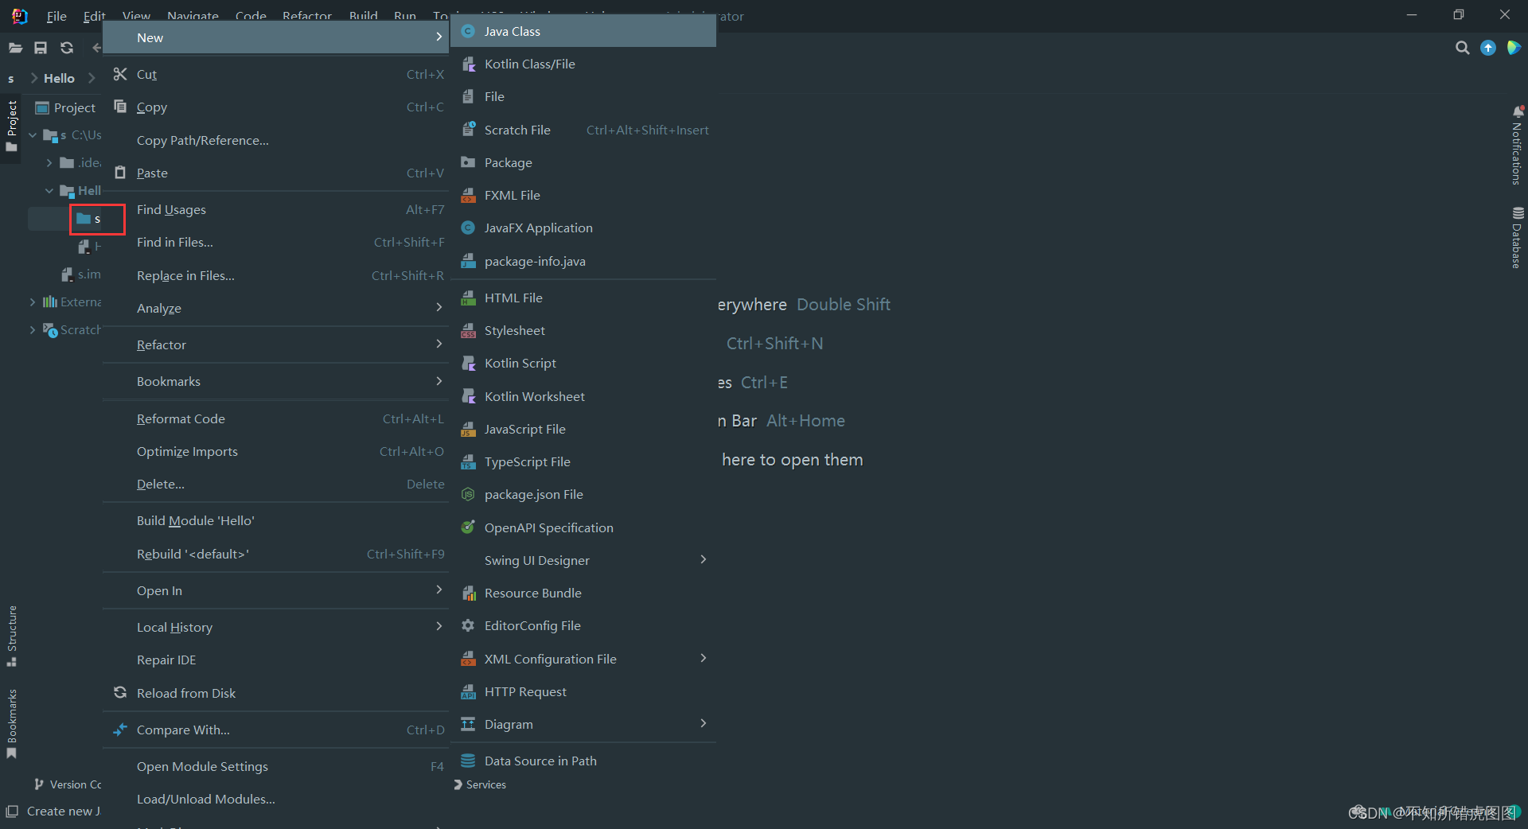Expand the Analyze submenu
This screenshot has width=1528, height=829.
[276, 308]
